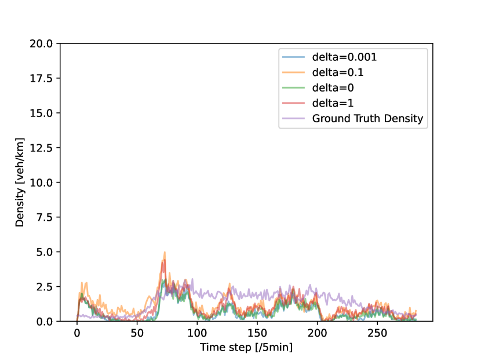Click the y-axis tick label 17.5
Image resolution: width=481 pixels, height=361 pixels.
coord(41,79)
